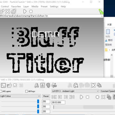This screenshot has height=115, width=115.
Task: Click the 00:03.000 time field
Action: (x=58, y=103)
